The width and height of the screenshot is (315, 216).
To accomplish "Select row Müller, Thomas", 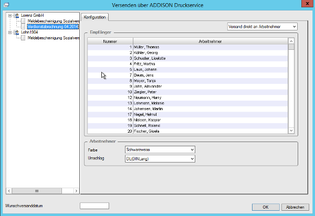I will [x=187, y=47].
